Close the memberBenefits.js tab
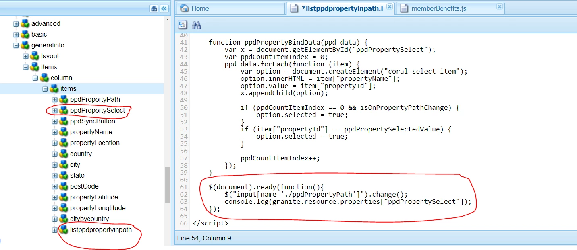577x250 pixels. (500, 7)
